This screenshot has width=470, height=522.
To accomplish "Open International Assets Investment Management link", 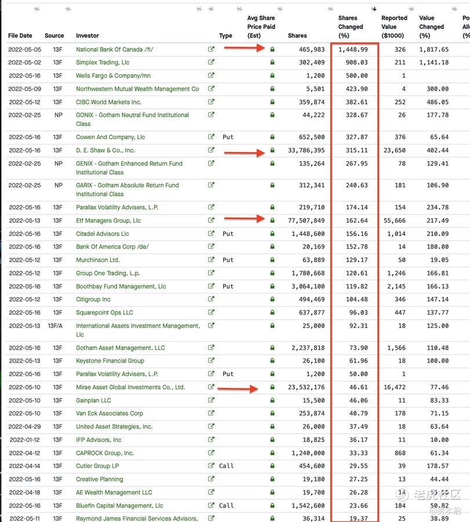I will click(x=138, y=330).
